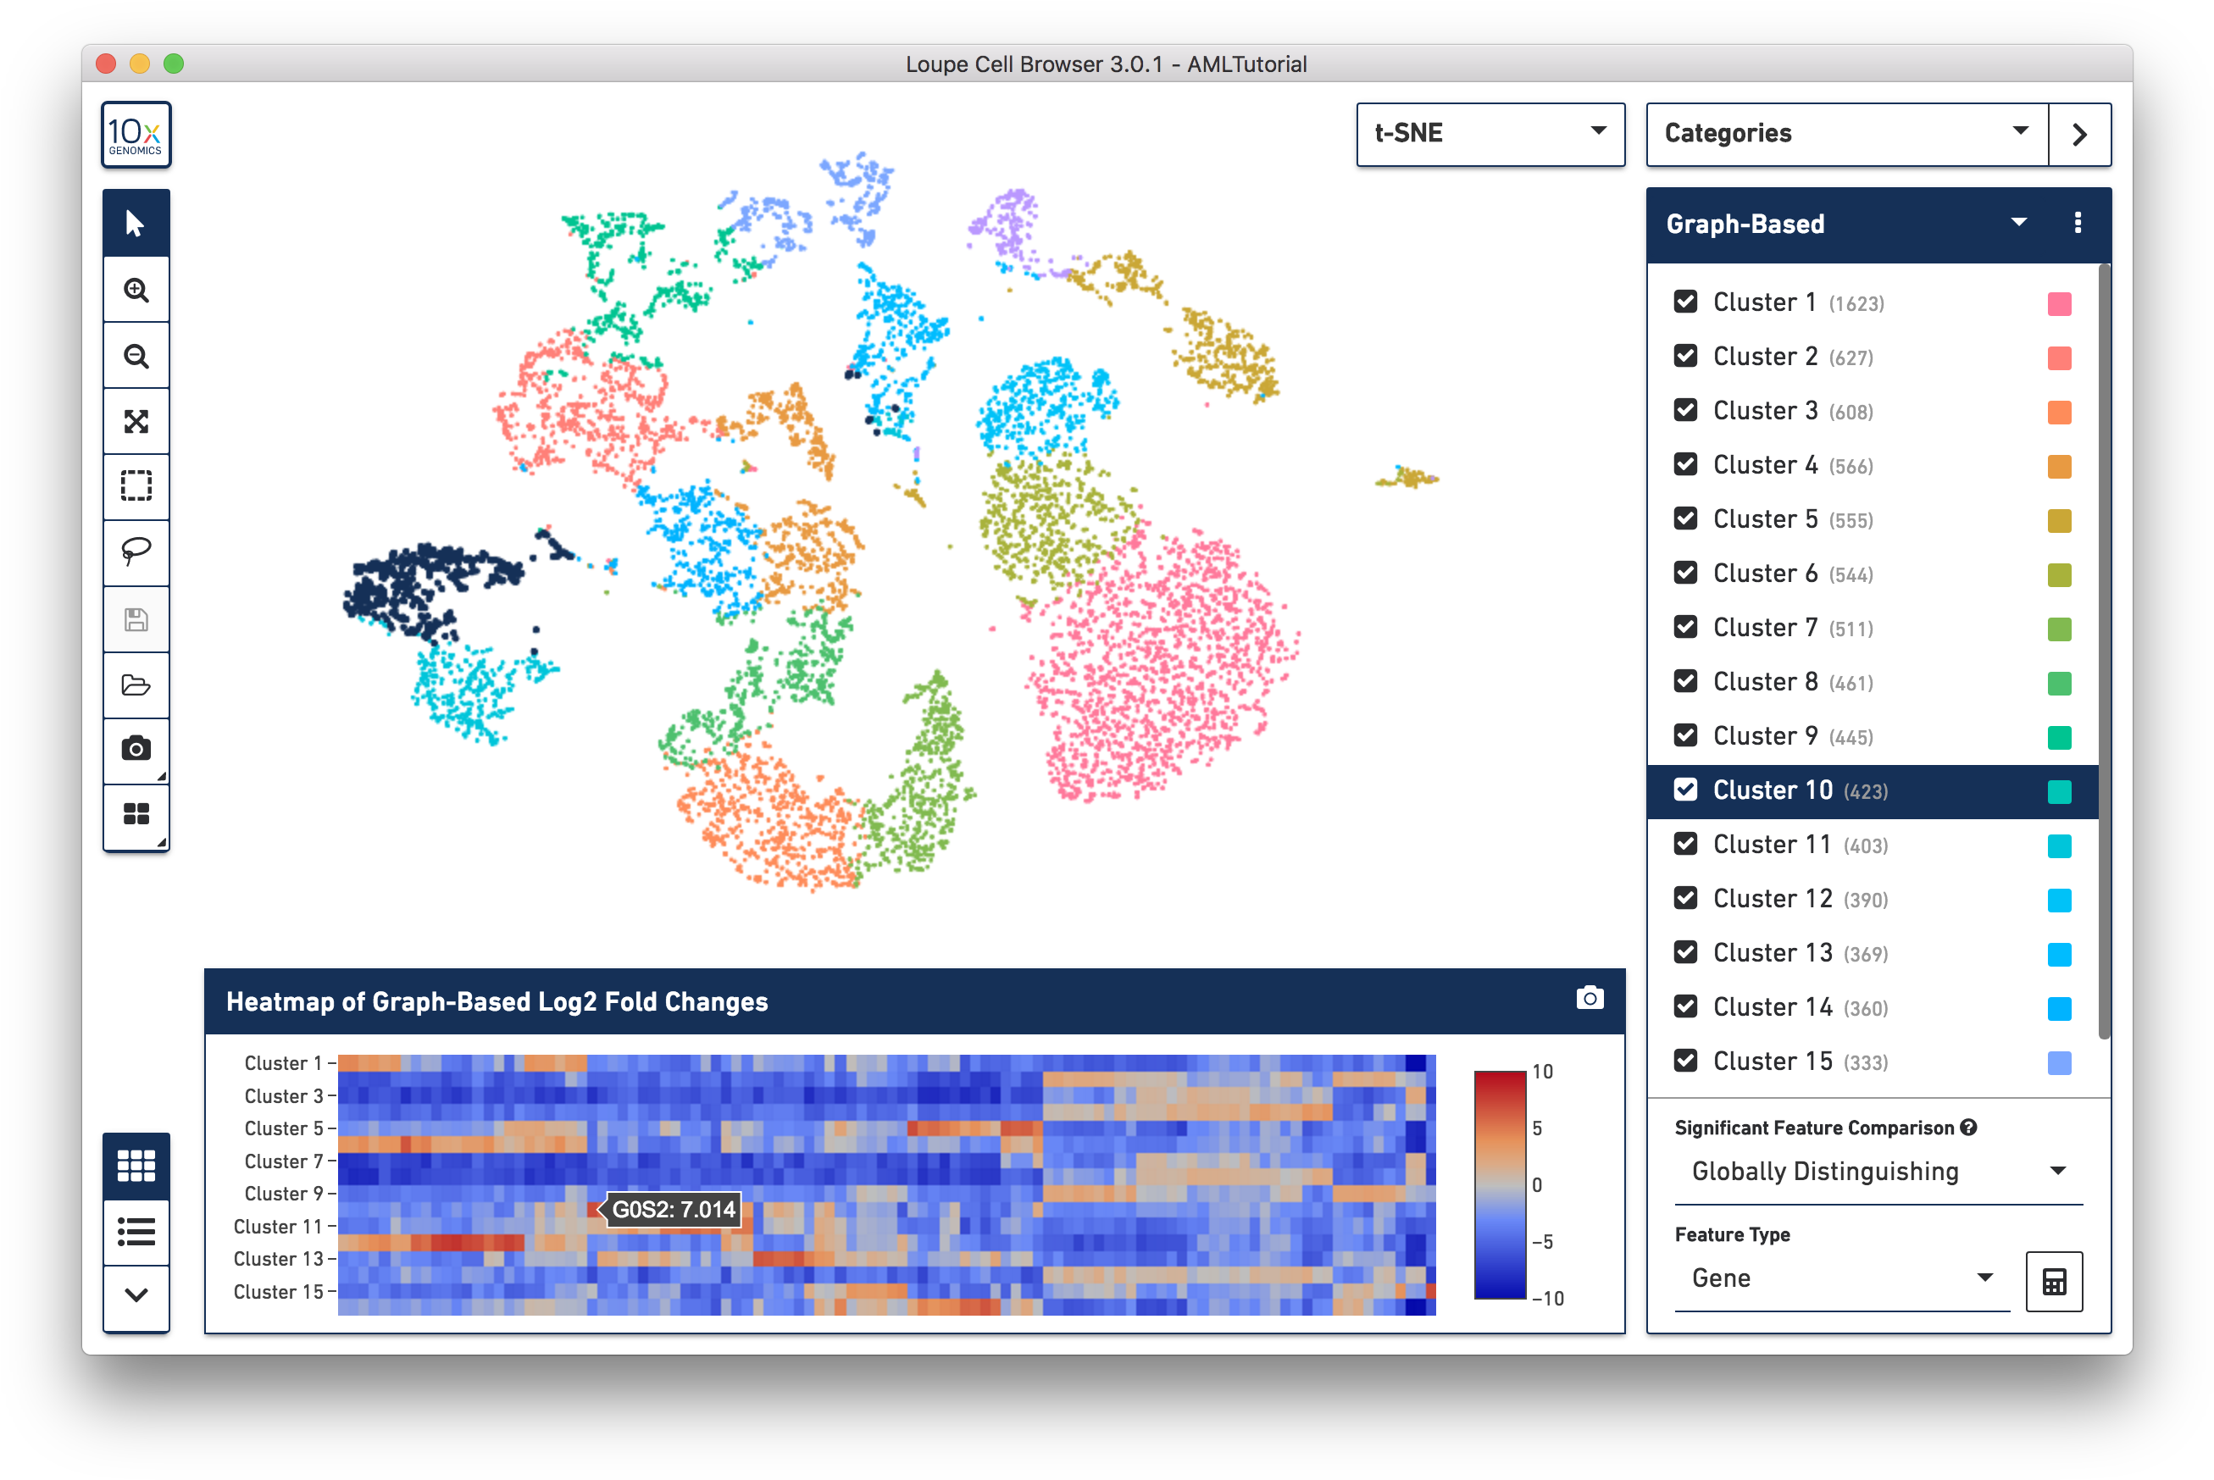This screenshot has width=2214, height=1480.
Task: Click the Cluster 3 orange color swatch
Action: [x=2059, y=413]
